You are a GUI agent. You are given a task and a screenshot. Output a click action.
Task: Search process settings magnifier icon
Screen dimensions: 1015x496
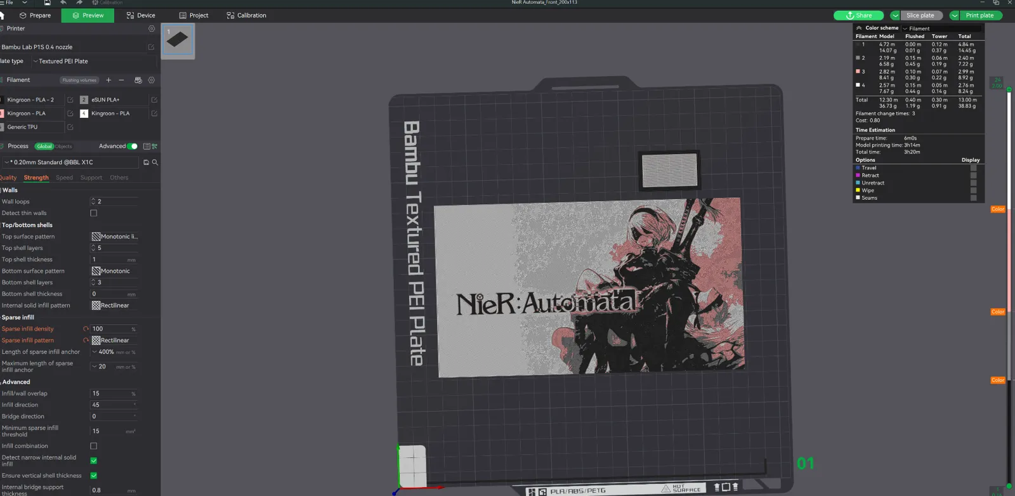(155, 162)
